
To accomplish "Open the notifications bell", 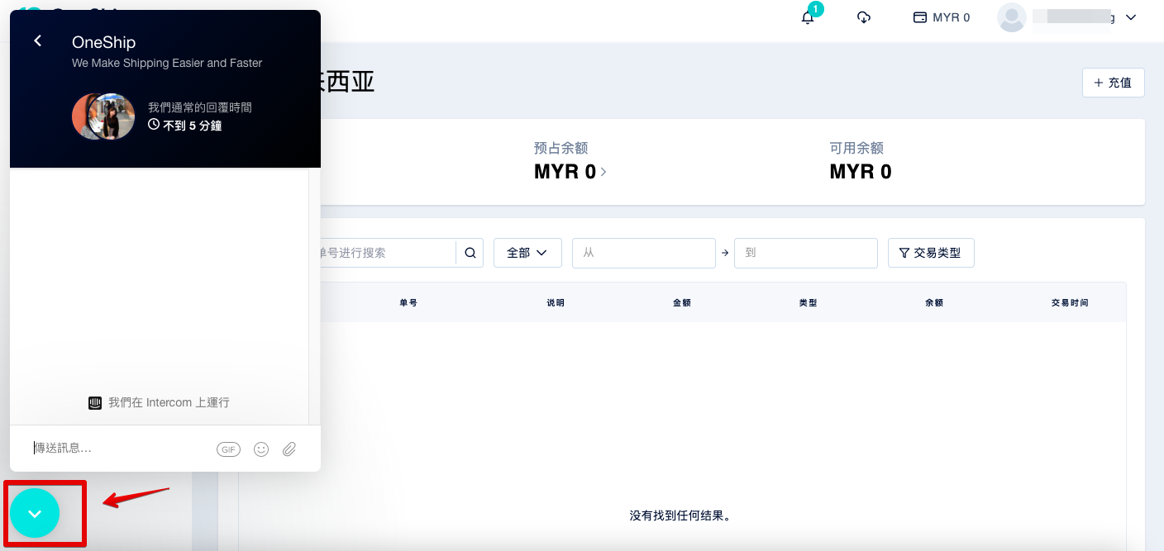I will coord(808,17).
